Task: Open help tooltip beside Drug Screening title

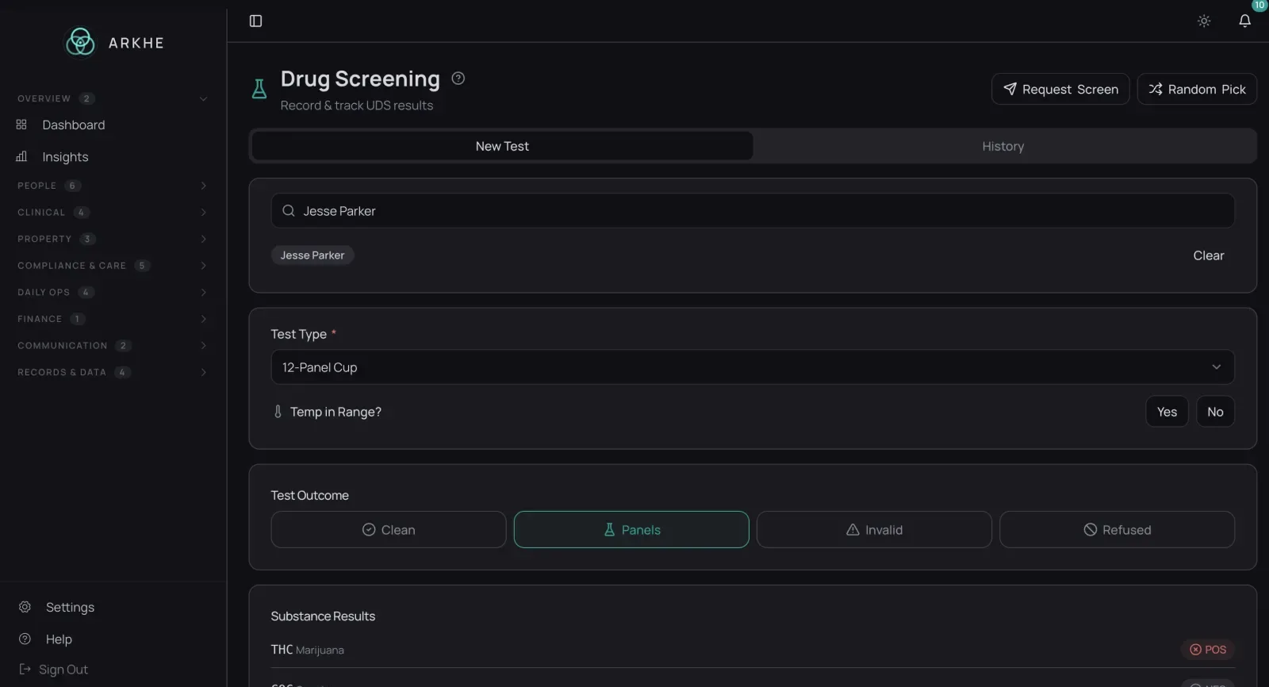Action: coord(458,78)
